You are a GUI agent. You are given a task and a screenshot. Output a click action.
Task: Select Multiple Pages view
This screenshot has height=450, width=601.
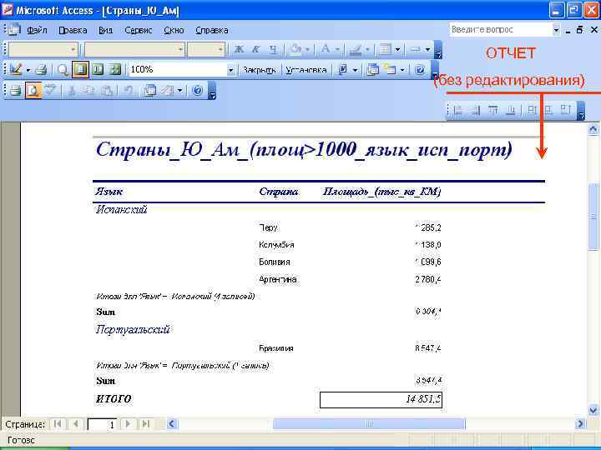point(115,70)
